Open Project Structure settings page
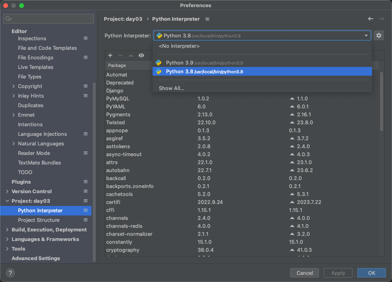This screenshot has width=392, height=282. pyautogui.click(x=46, y=220)
